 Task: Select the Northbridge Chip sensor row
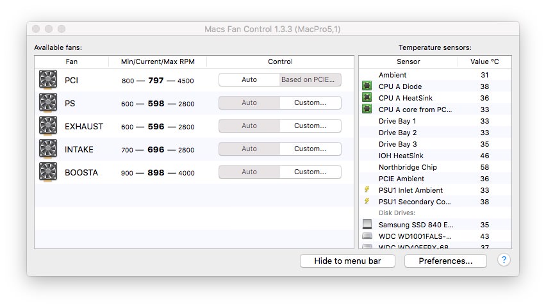435,167
